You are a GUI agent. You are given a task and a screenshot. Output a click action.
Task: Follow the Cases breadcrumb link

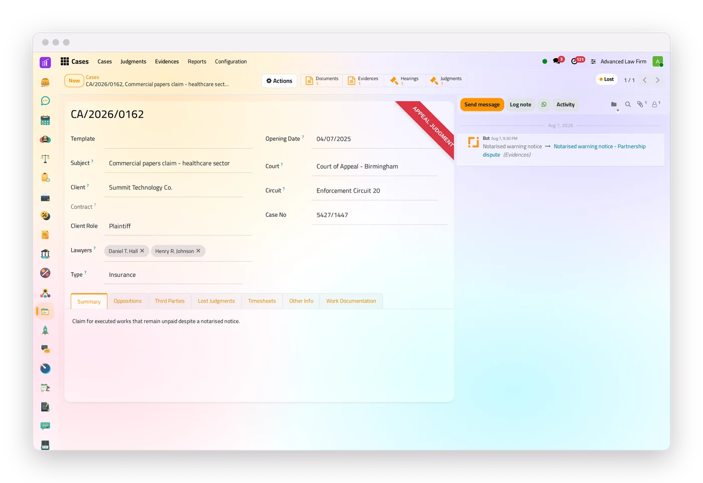coord(92,77)
